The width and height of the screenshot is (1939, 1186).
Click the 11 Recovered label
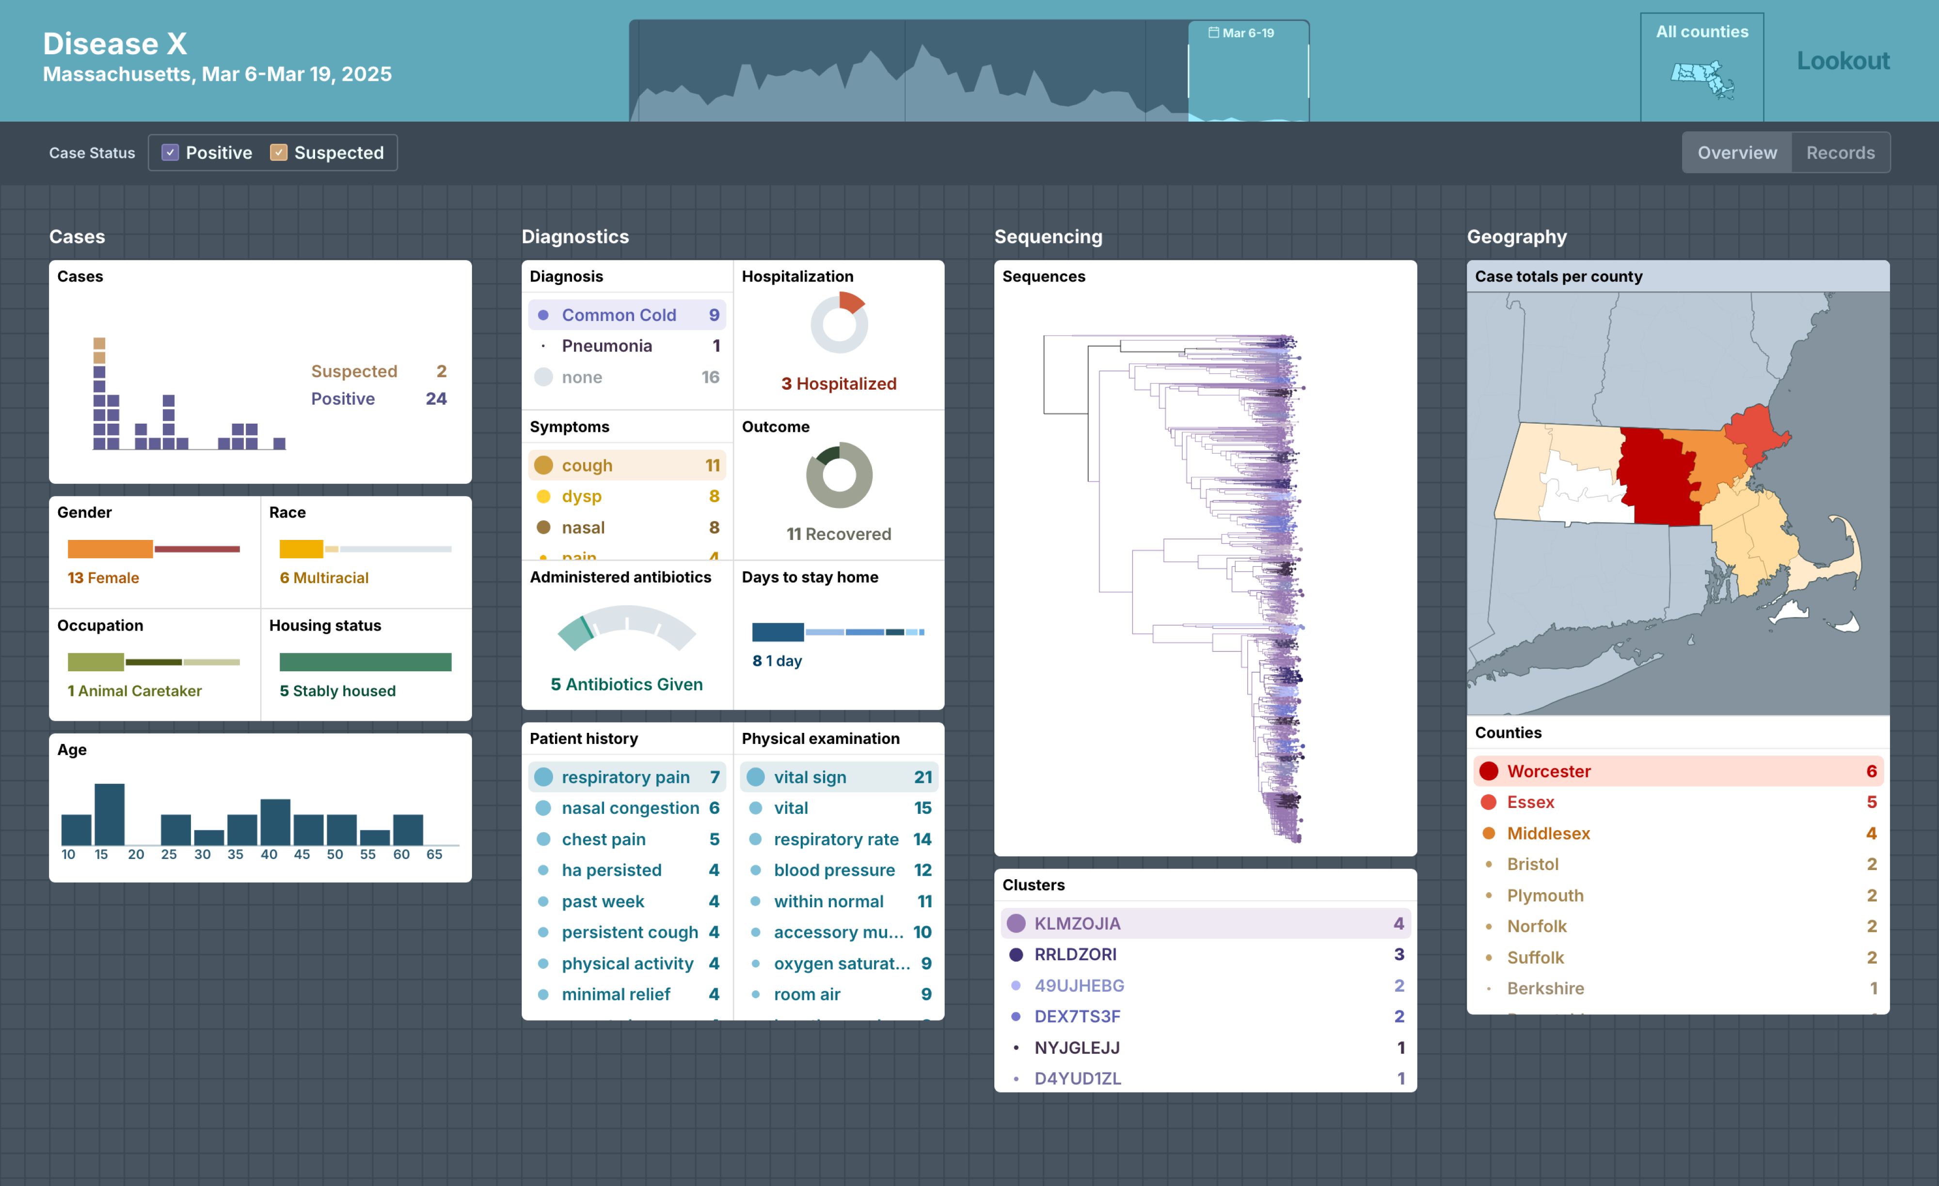click(x=839, y=534)
